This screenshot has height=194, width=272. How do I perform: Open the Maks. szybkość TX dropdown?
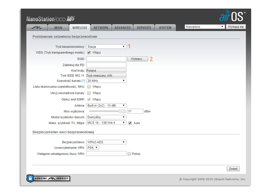click(106, 123)
